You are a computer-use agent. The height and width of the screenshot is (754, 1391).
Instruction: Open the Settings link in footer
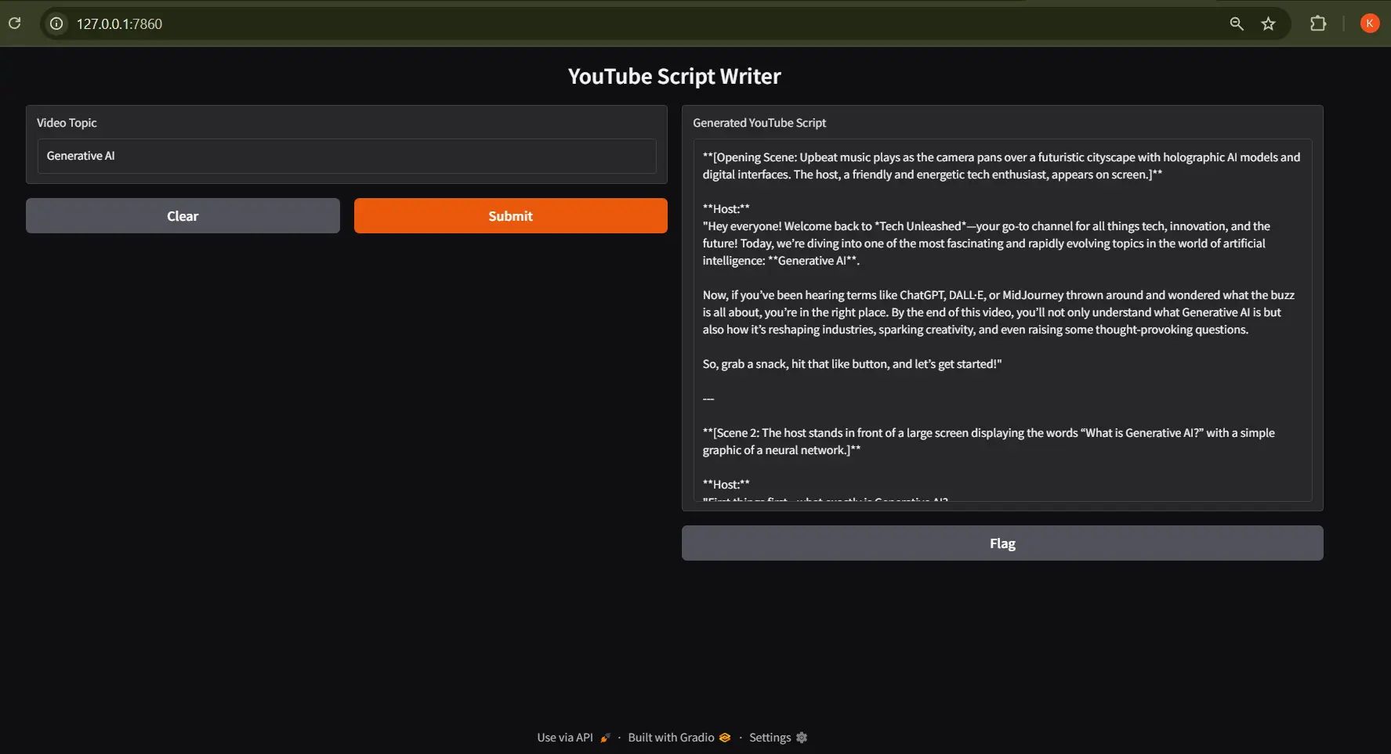[770, 738]
